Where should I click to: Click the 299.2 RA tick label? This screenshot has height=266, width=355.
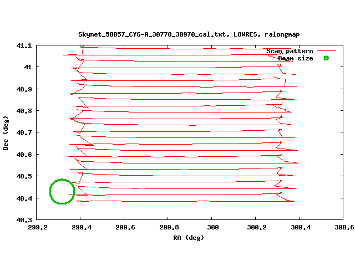(38, 227)
